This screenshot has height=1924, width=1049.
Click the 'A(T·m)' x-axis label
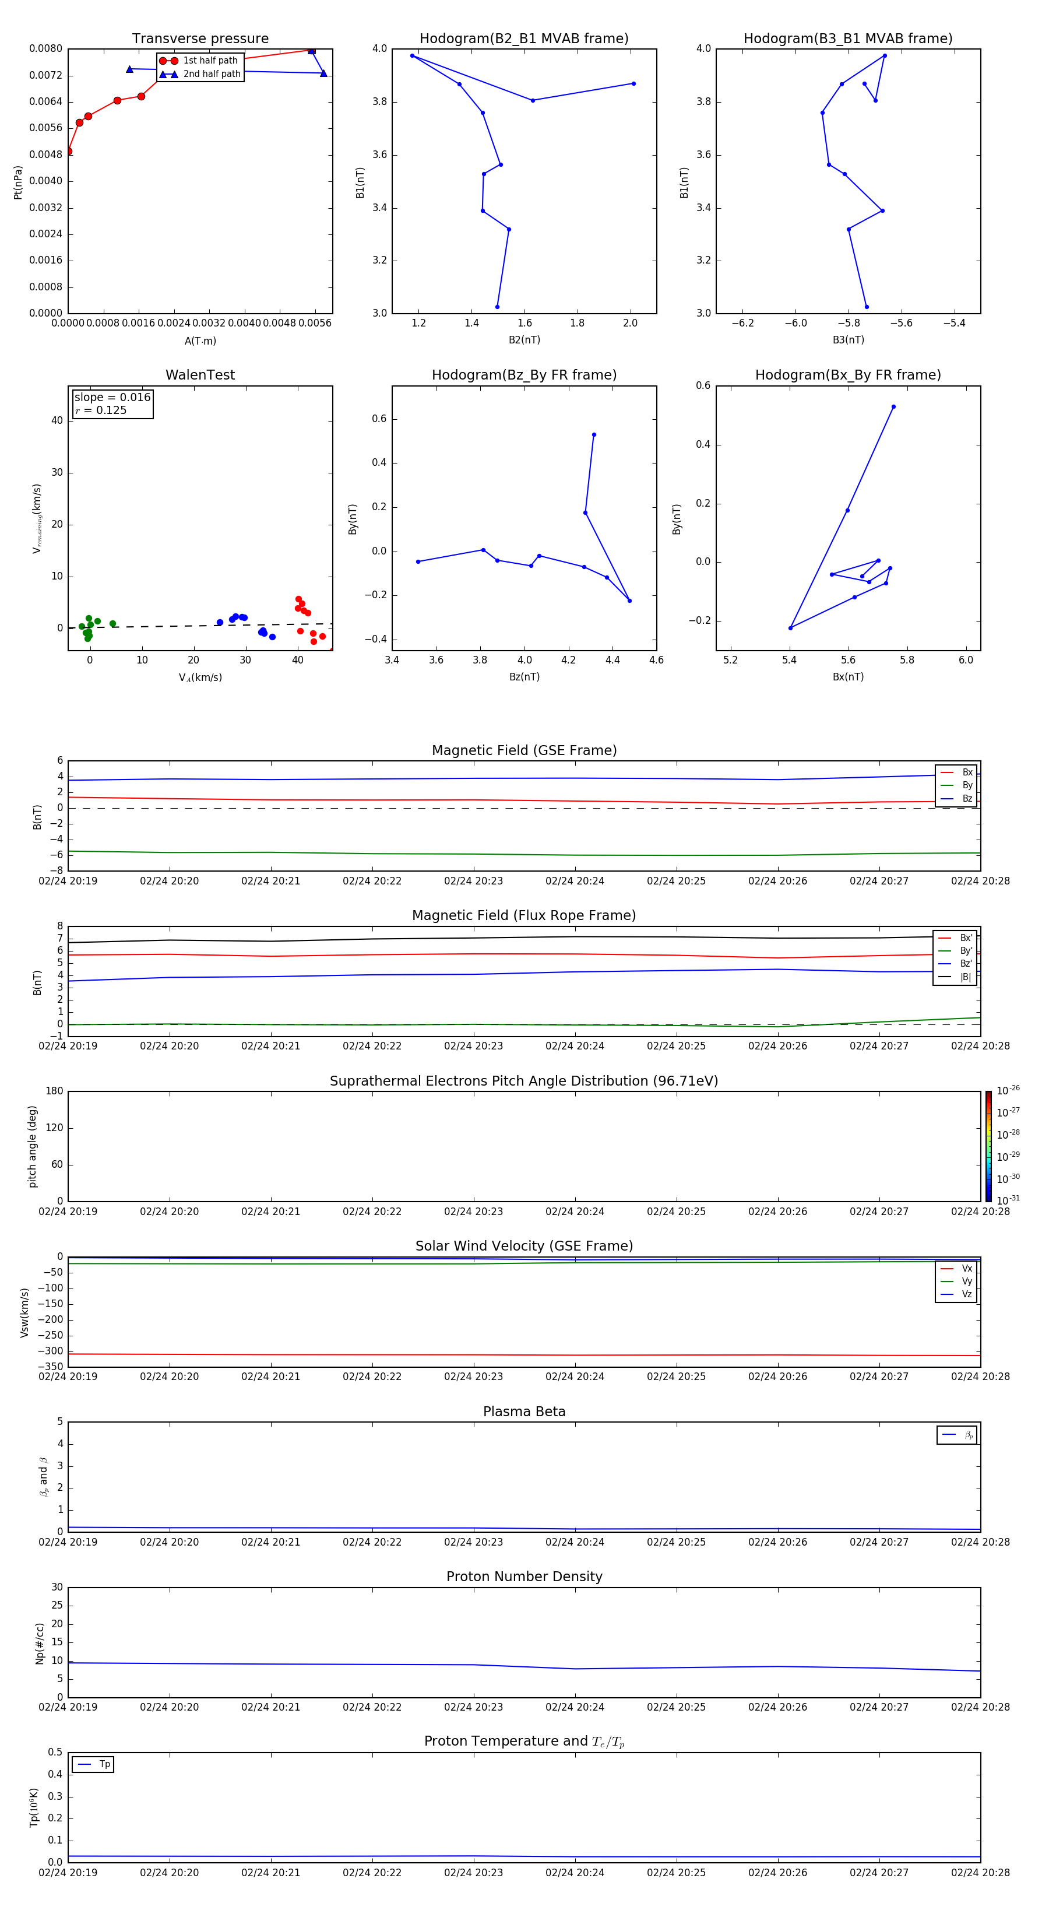pyautogui.click(x=200, y=341)
